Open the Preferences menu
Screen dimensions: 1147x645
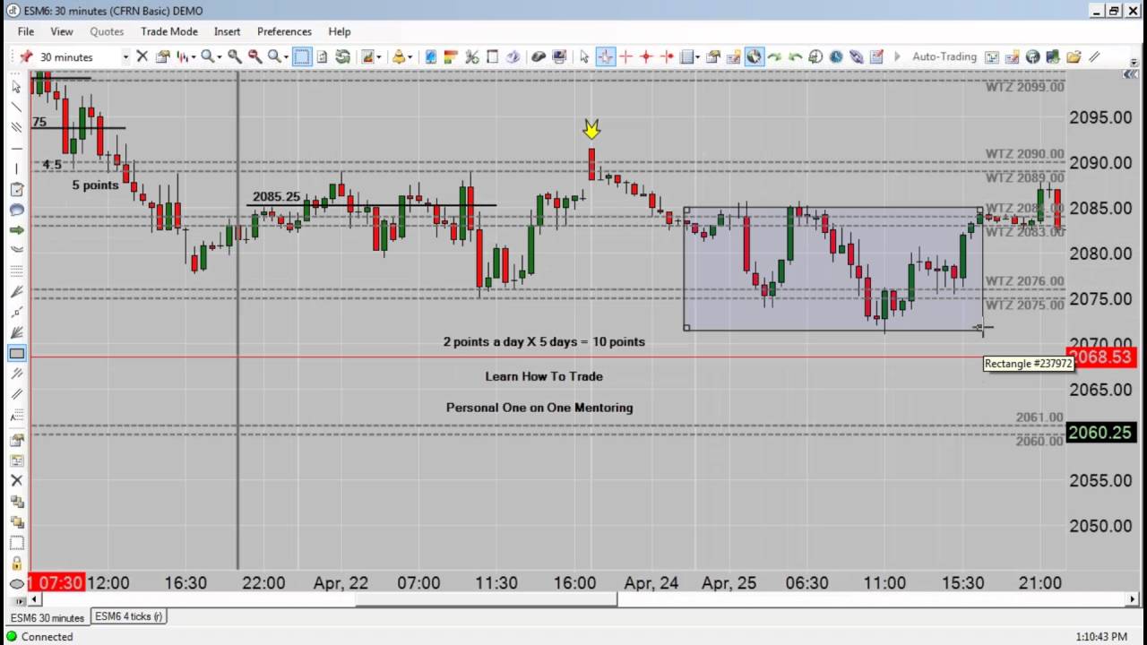click(x=284, y=31)
